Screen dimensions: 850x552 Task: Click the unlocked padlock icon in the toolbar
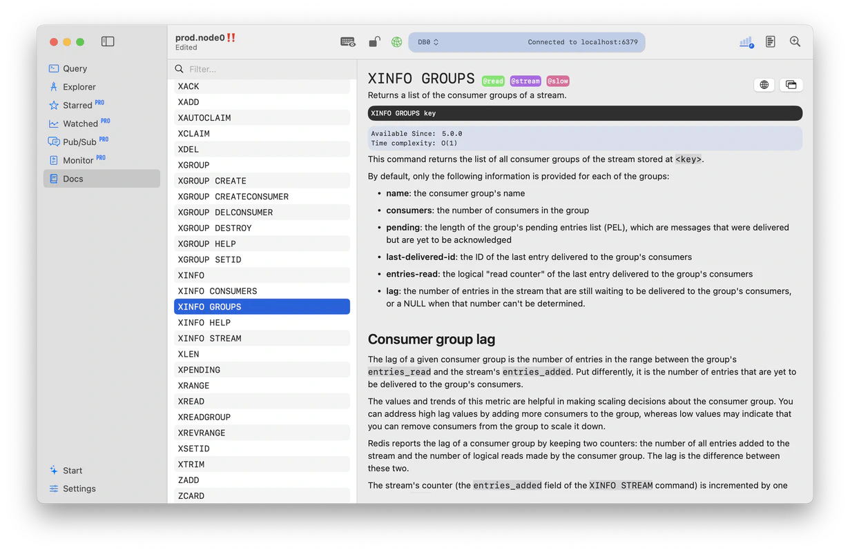pyautogui.click(x=374, y=41)
